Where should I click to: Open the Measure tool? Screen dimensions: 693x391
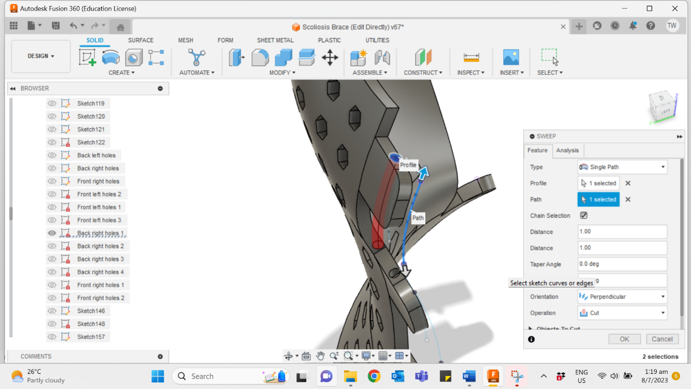[x=471, y=57]
